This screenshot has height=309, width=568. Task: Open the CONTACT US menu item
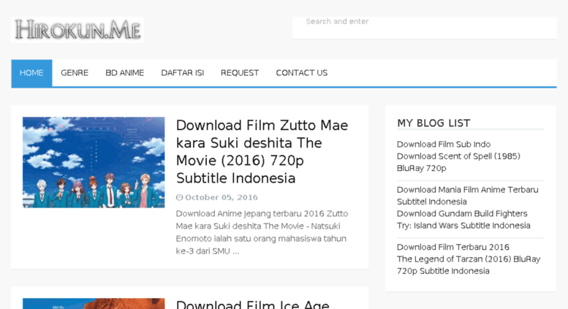tap(302, 73)
